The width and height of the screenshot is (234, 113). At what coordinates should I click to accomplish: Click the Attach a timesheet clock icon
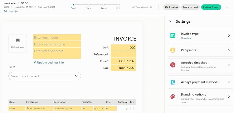(173, 65)
